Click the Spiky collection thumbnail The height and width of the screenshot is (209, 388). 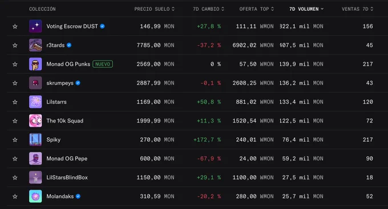(x=35, y=140)
